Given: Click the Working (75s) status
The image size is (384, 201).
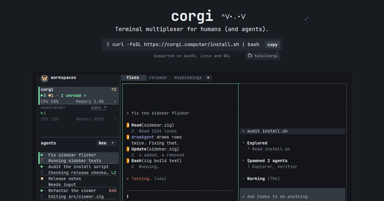Looking at the screenshot, I should point(263,179).
